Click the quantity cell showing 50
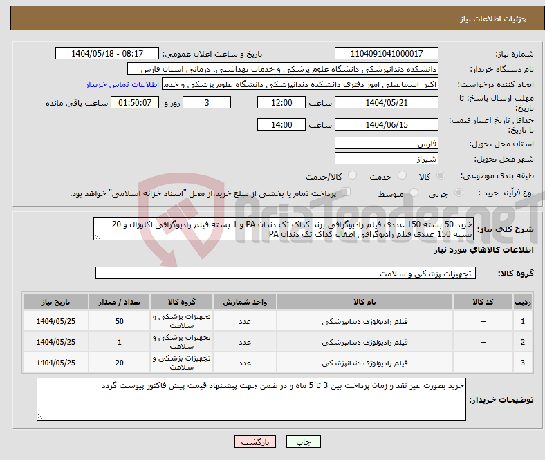Viewport: 545px width, 460px height. point(119,321)
